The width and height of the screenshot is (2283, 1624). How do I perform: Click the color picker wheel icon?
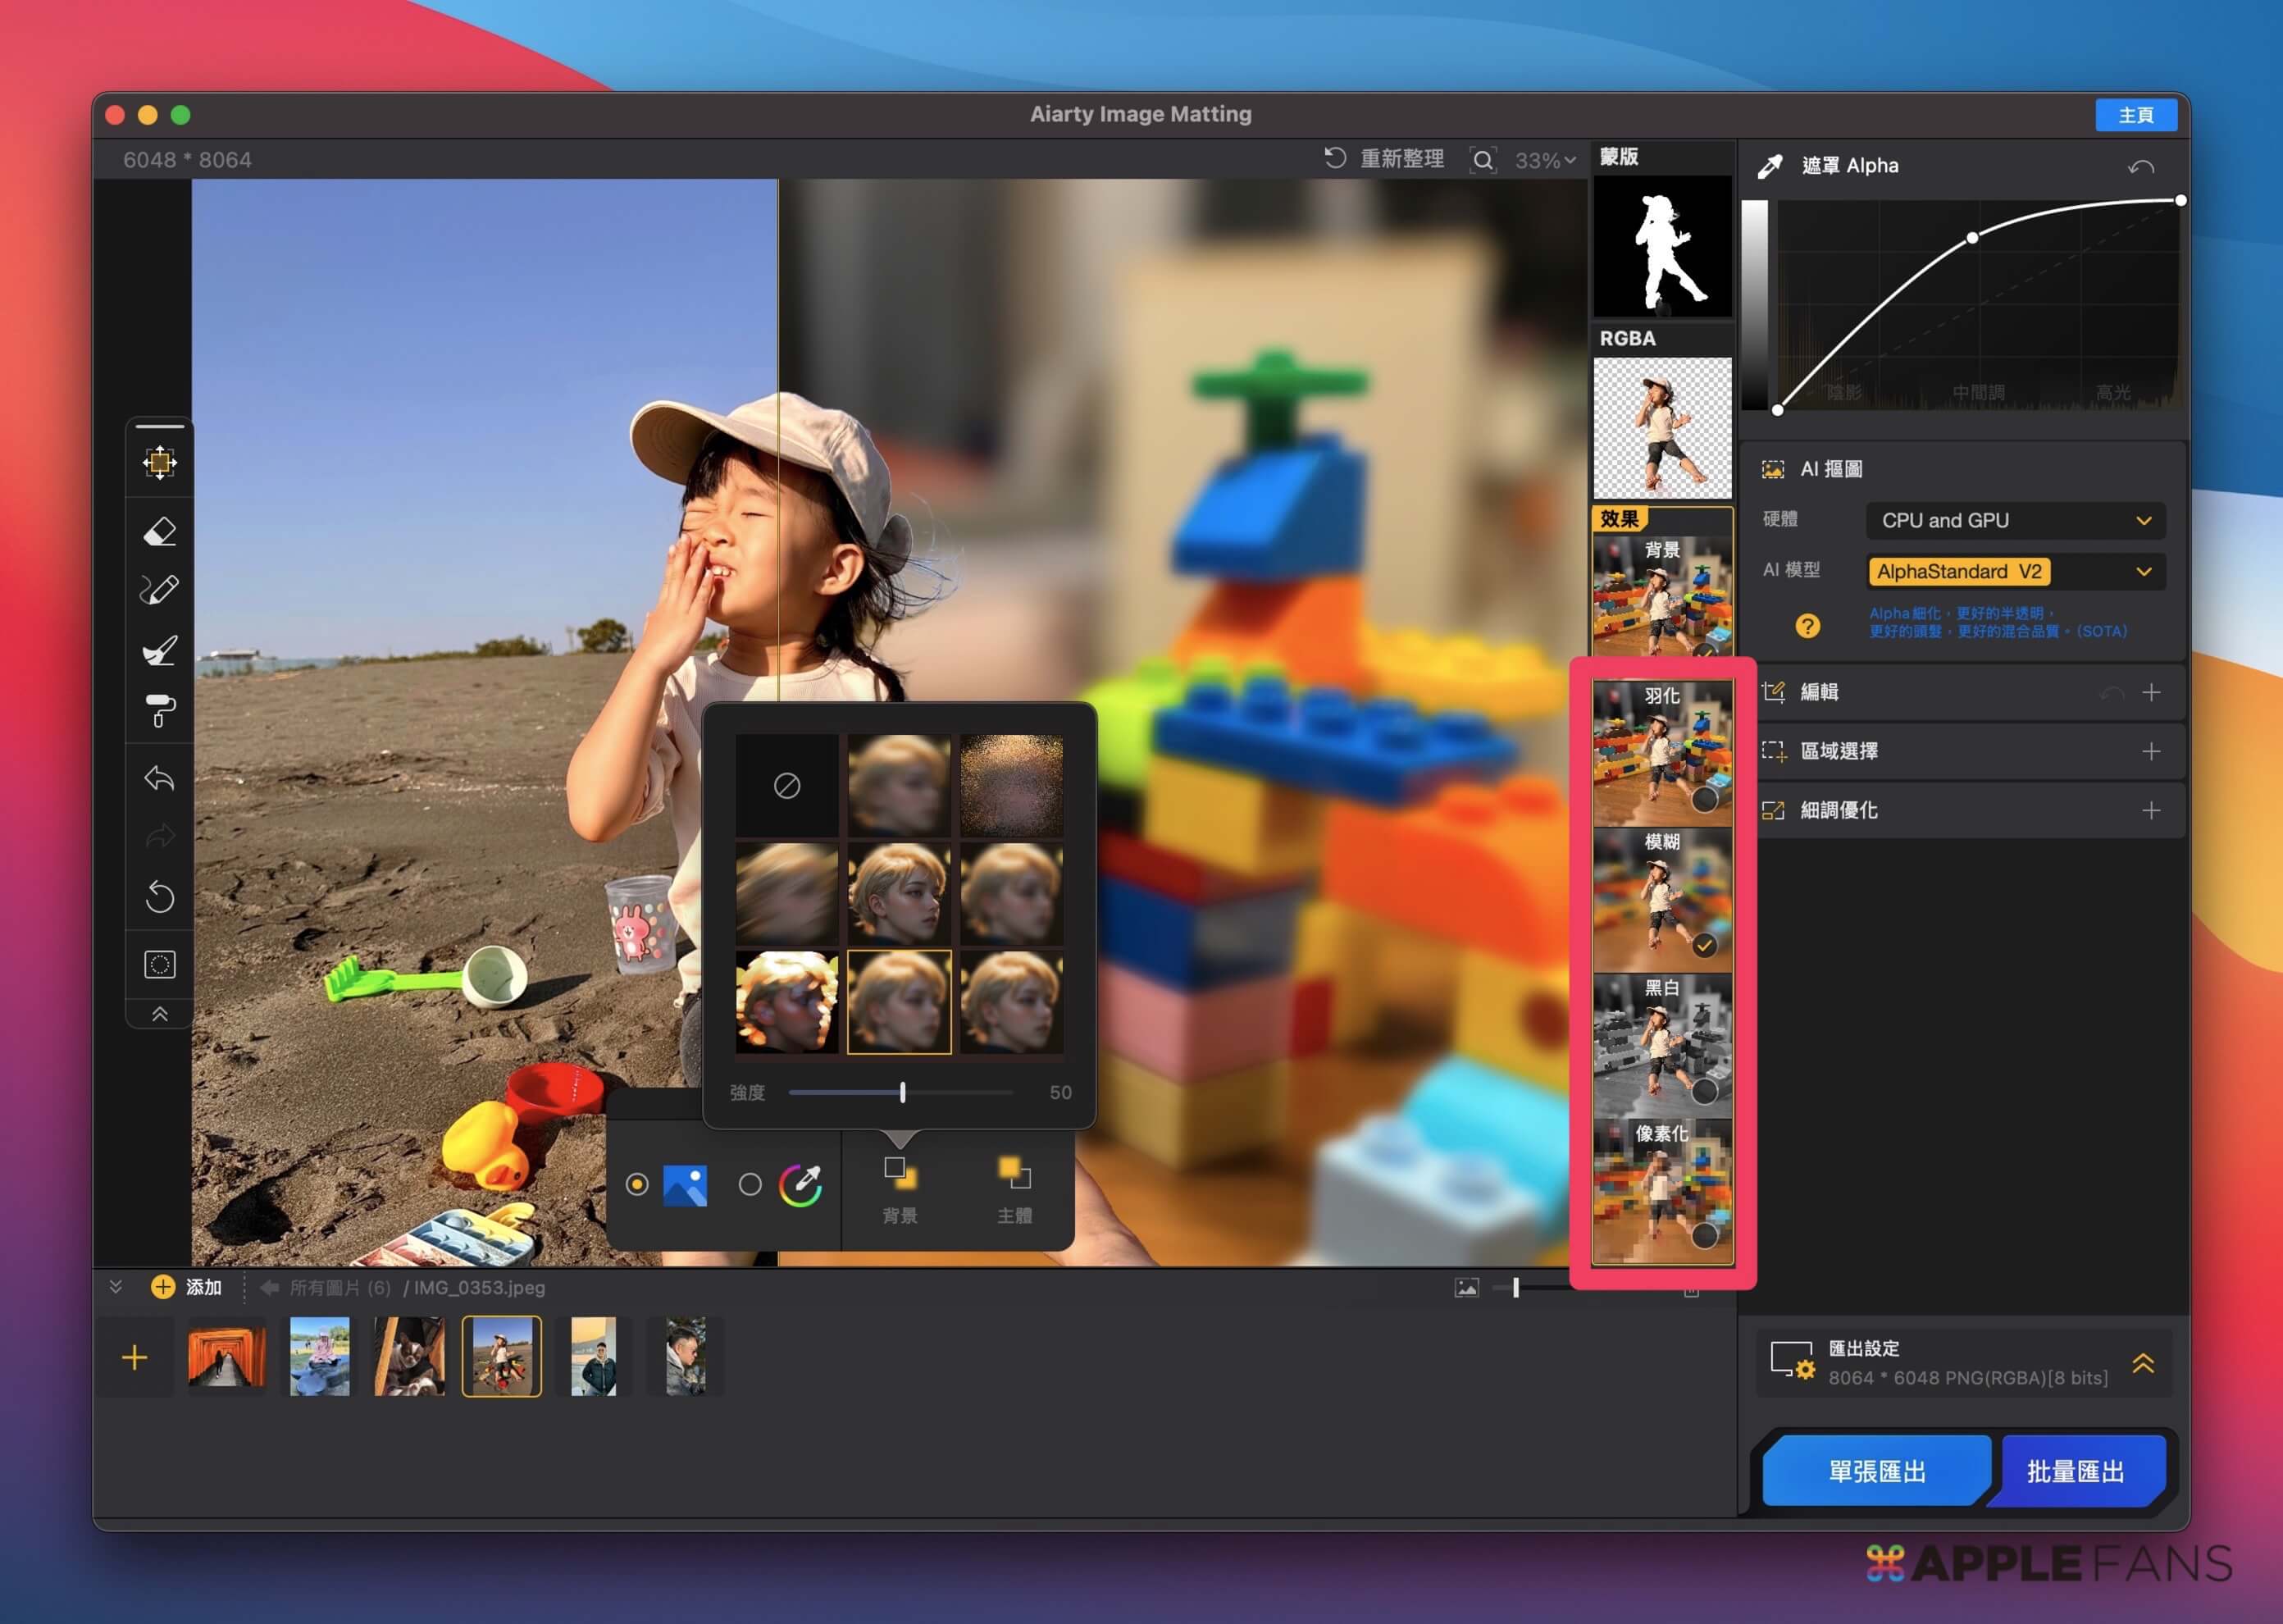pos(800,1185)
